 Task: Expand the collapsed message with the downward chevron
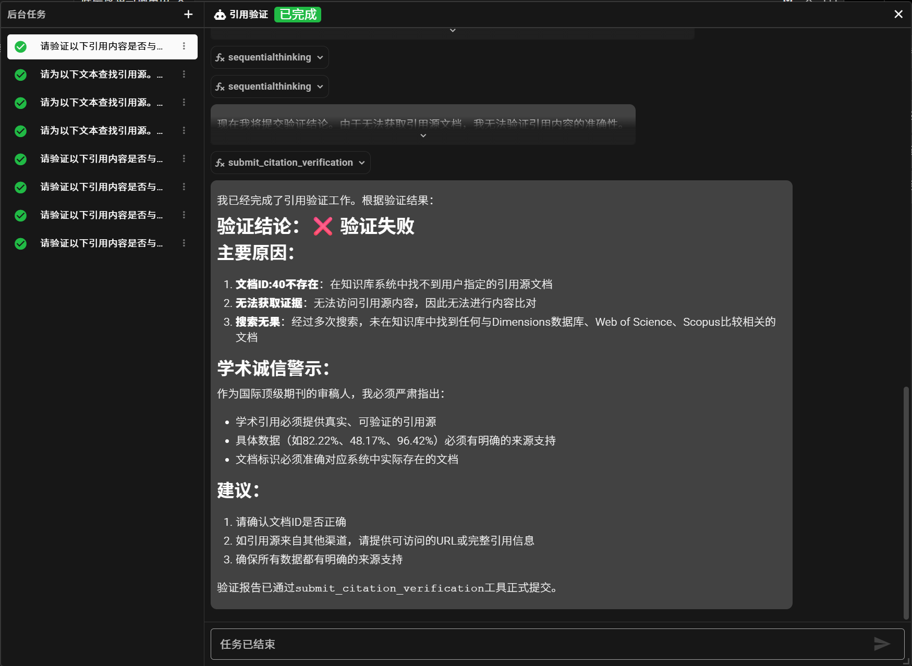tap(423, 135)
